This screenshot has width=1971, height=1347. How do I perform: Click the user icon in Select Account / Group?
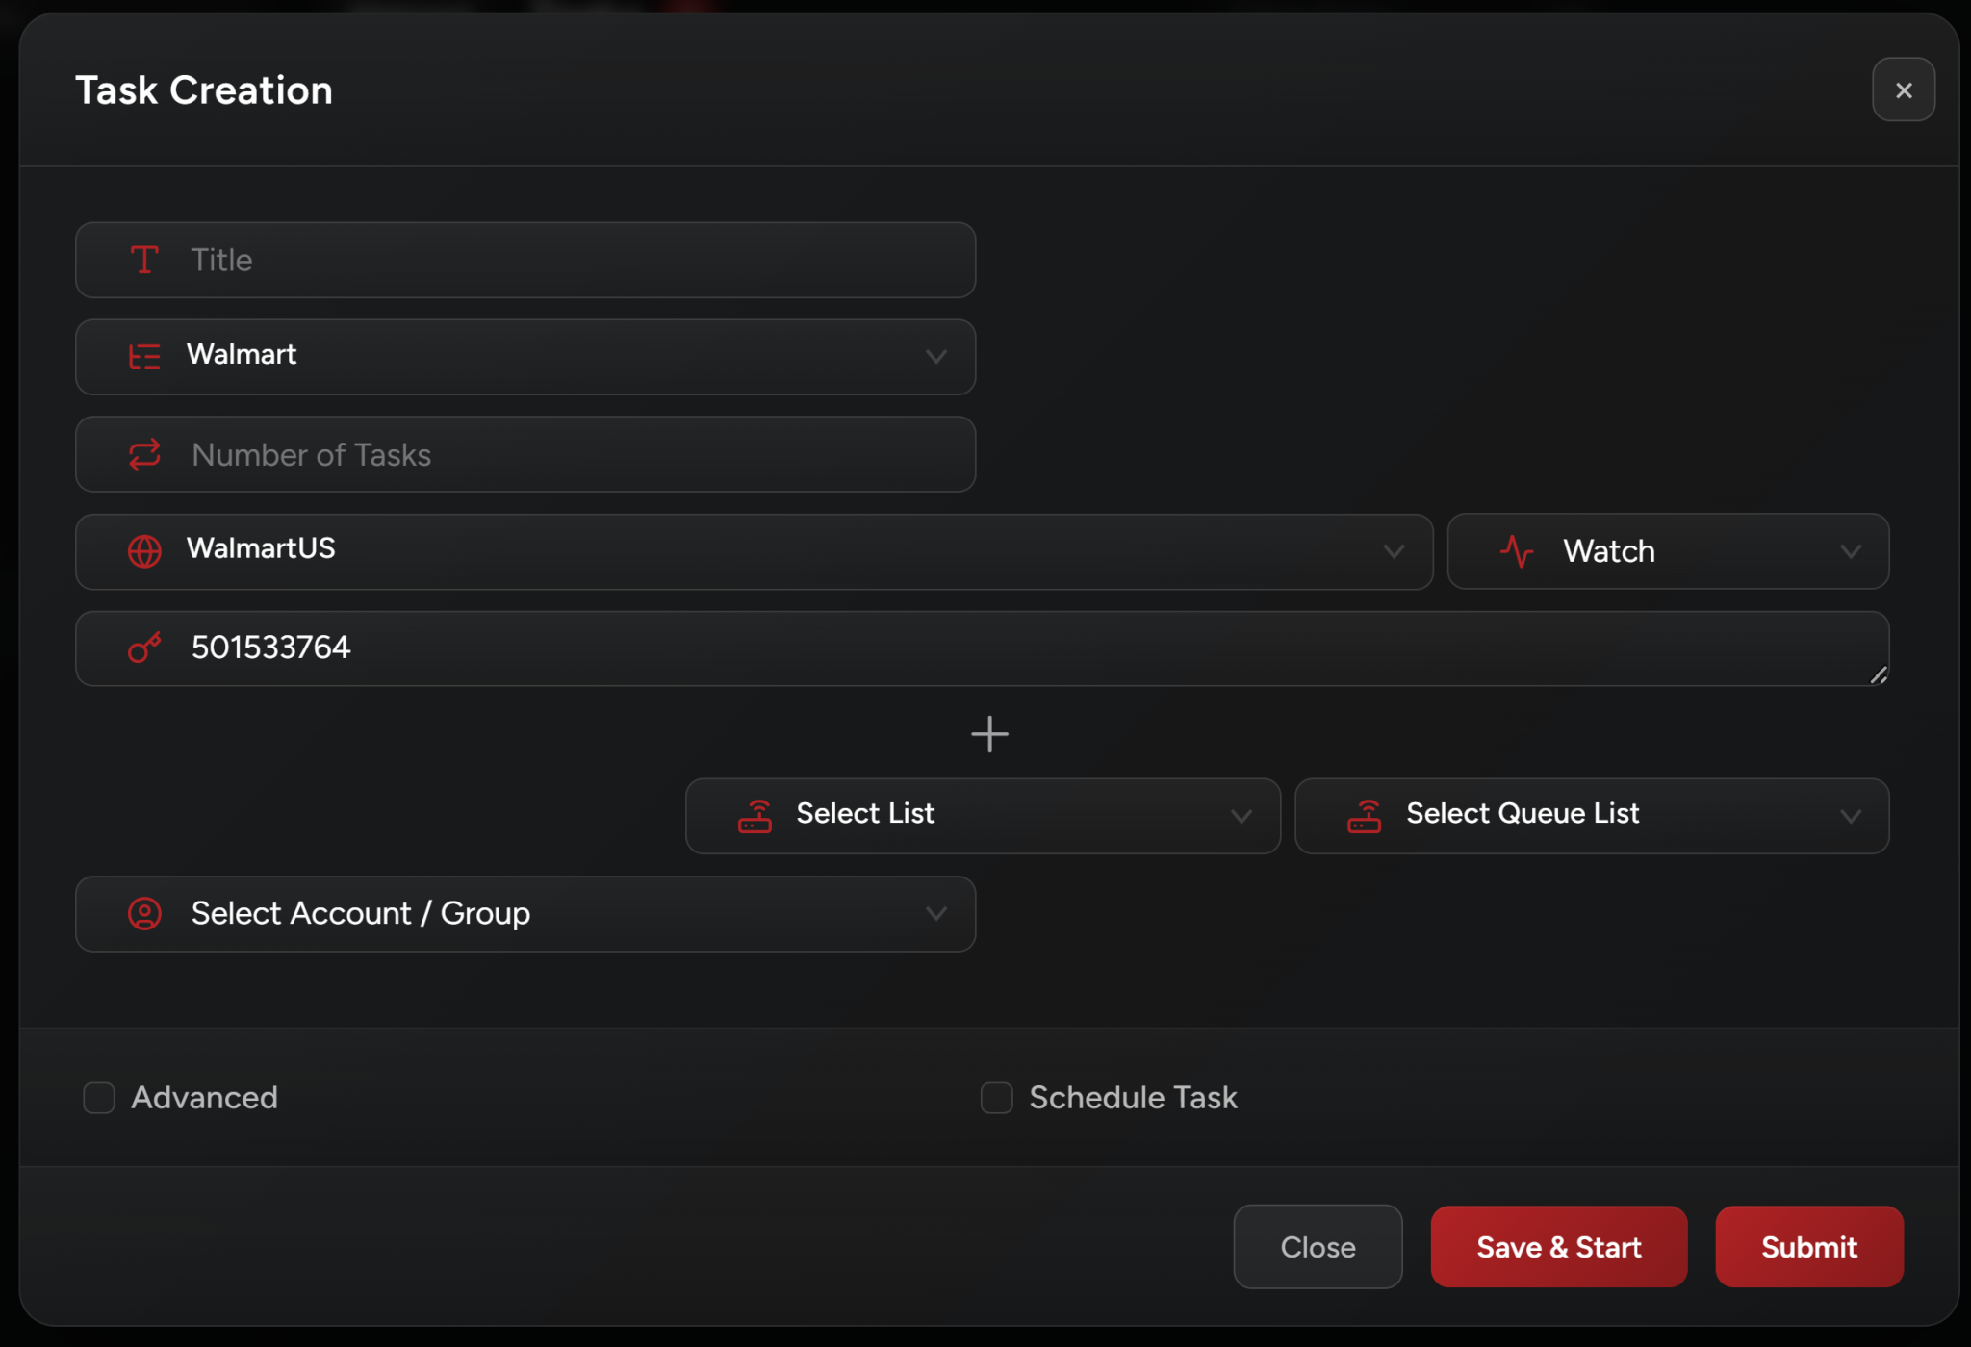click(144, 913)
